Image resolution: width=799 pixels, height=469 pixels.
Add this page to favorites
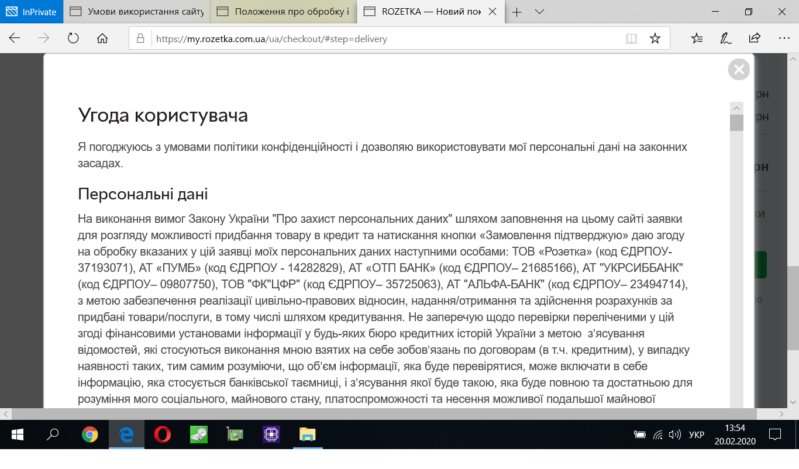[655, 39]
